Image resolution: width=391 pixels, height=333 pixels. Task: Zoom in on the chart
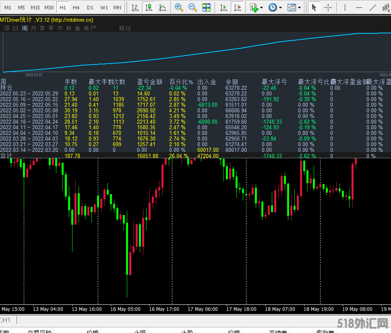(x=179, y=7)
